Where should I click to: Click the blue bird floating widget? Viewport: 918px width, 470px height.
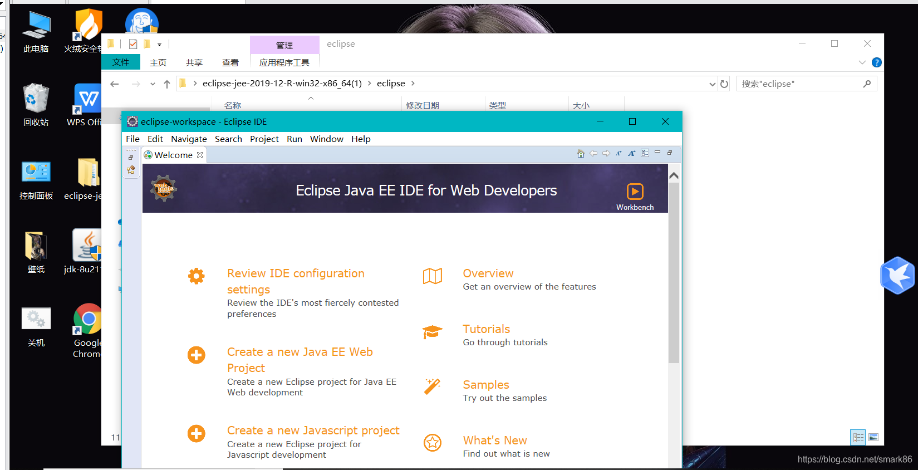point(897,275)
